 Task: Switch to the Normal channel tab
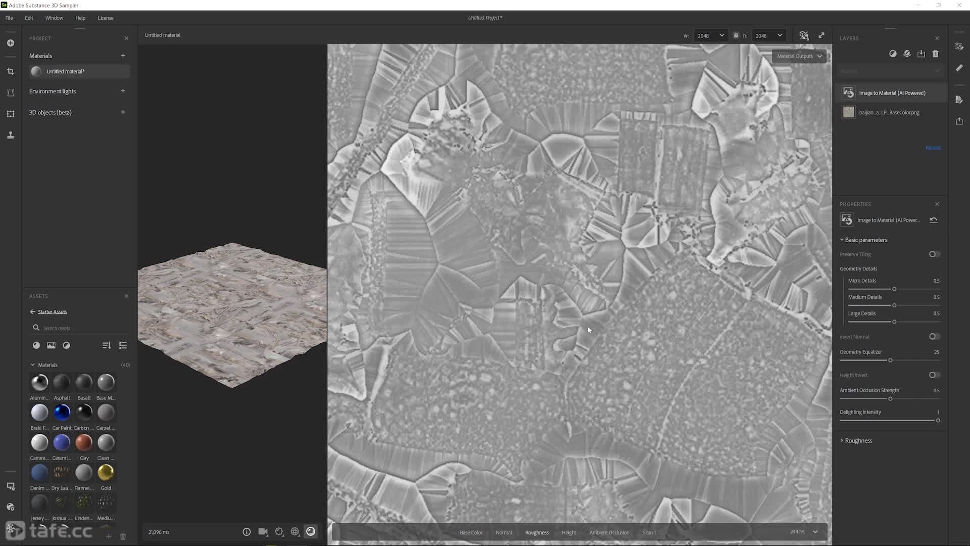504,532
